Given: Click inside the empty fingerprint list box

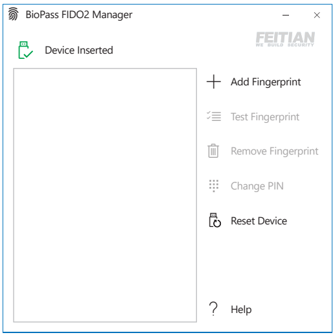Looking at the screenshot, I should pos(105,195).
